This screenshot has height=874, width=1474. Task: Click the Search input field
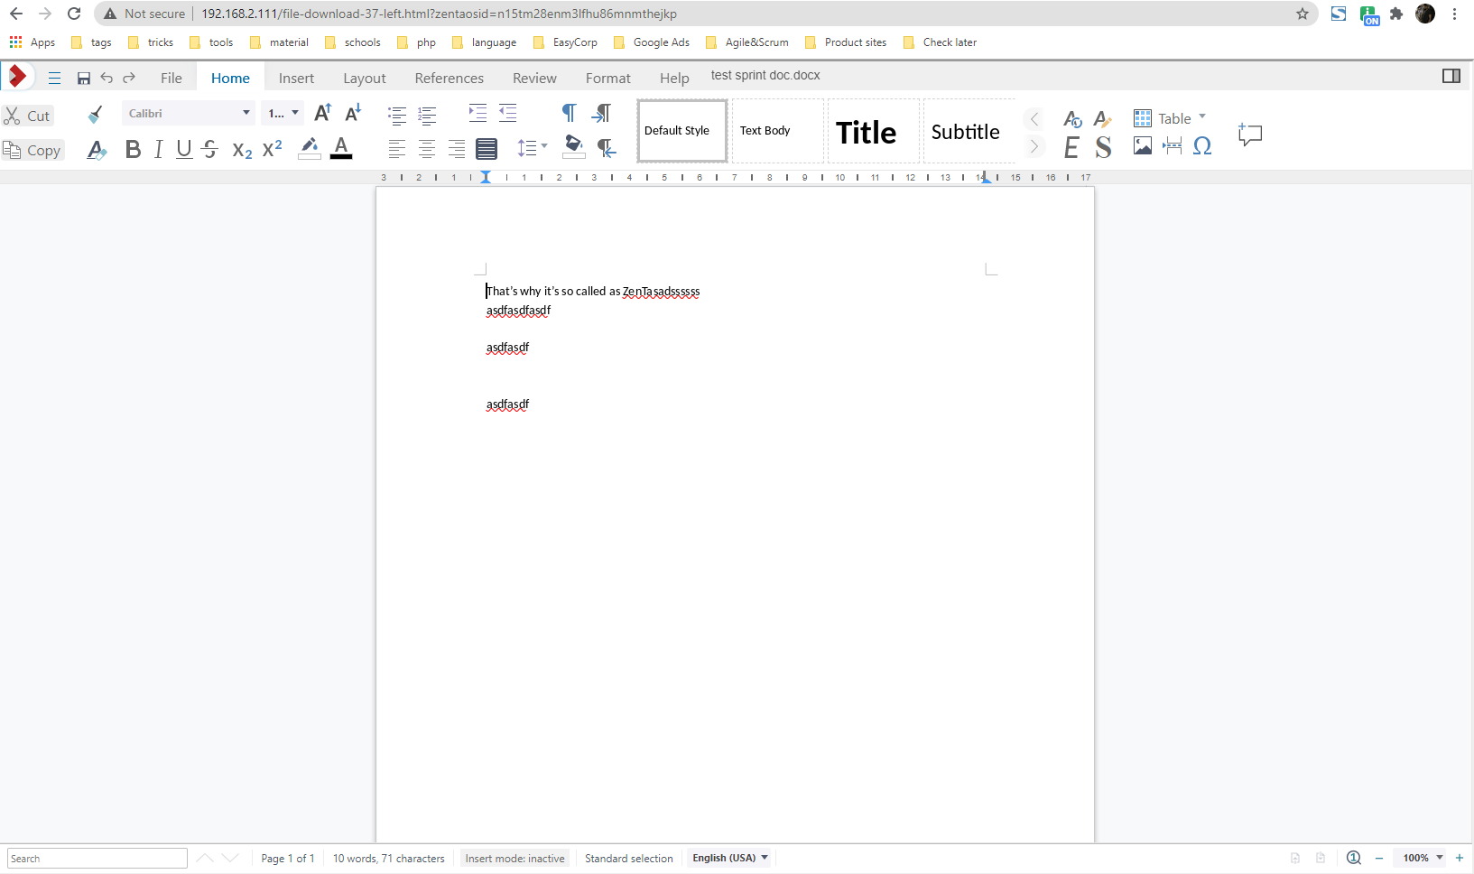97,858
